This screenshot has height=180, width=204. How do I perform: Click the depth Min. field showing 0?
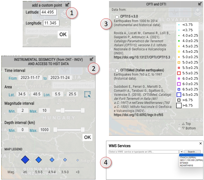click(x=23, y=130)
